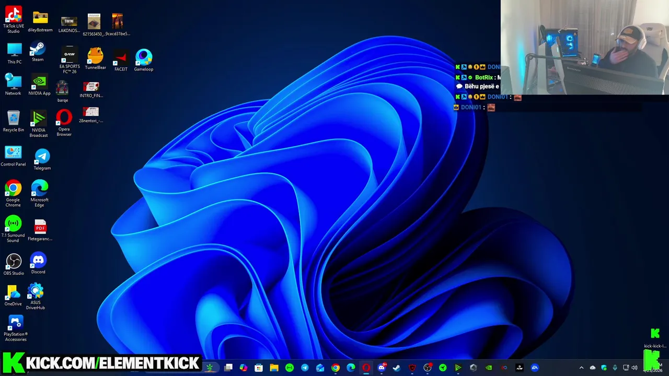Screen dimensions: 669x376
Task: Switch to Chrome in the taskbar
Action: (x=336, y=368)
